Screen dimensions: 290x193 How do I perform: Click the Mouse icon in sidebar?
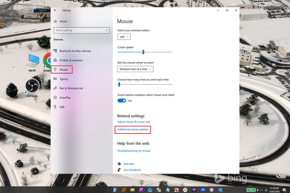[55, 69]
